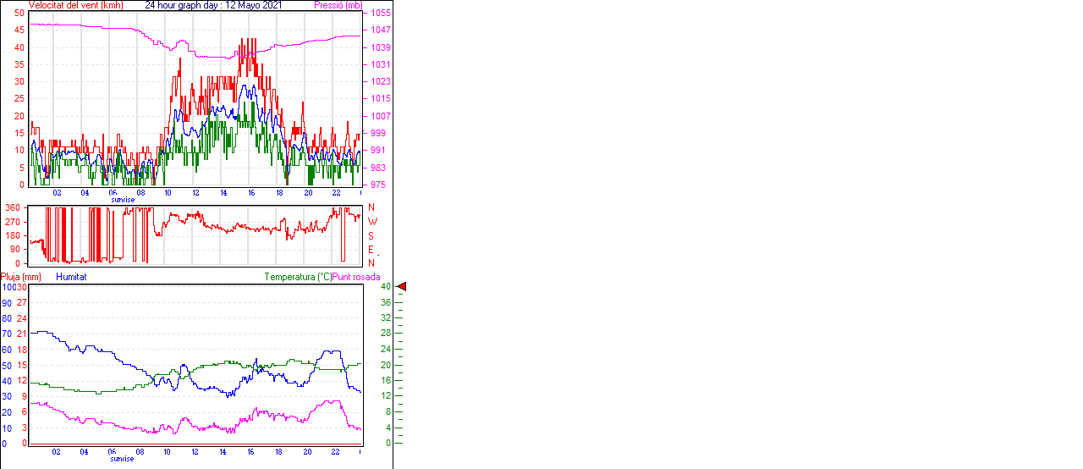Click the 'sunrise' marker under wind graph

(122, 200)
